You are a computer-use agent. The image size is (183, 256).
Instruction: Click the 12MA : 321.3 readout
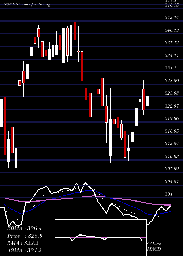25,250
